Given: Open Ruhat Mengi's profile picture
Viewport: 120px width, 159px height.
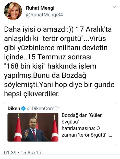Looking at the screenshot, I should pyautogui.click(x=13, y=11).
